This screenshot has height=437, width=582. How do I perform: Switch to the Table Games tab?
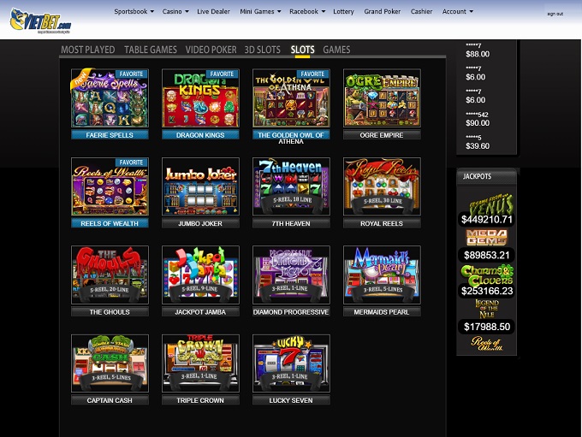point(151,50)
